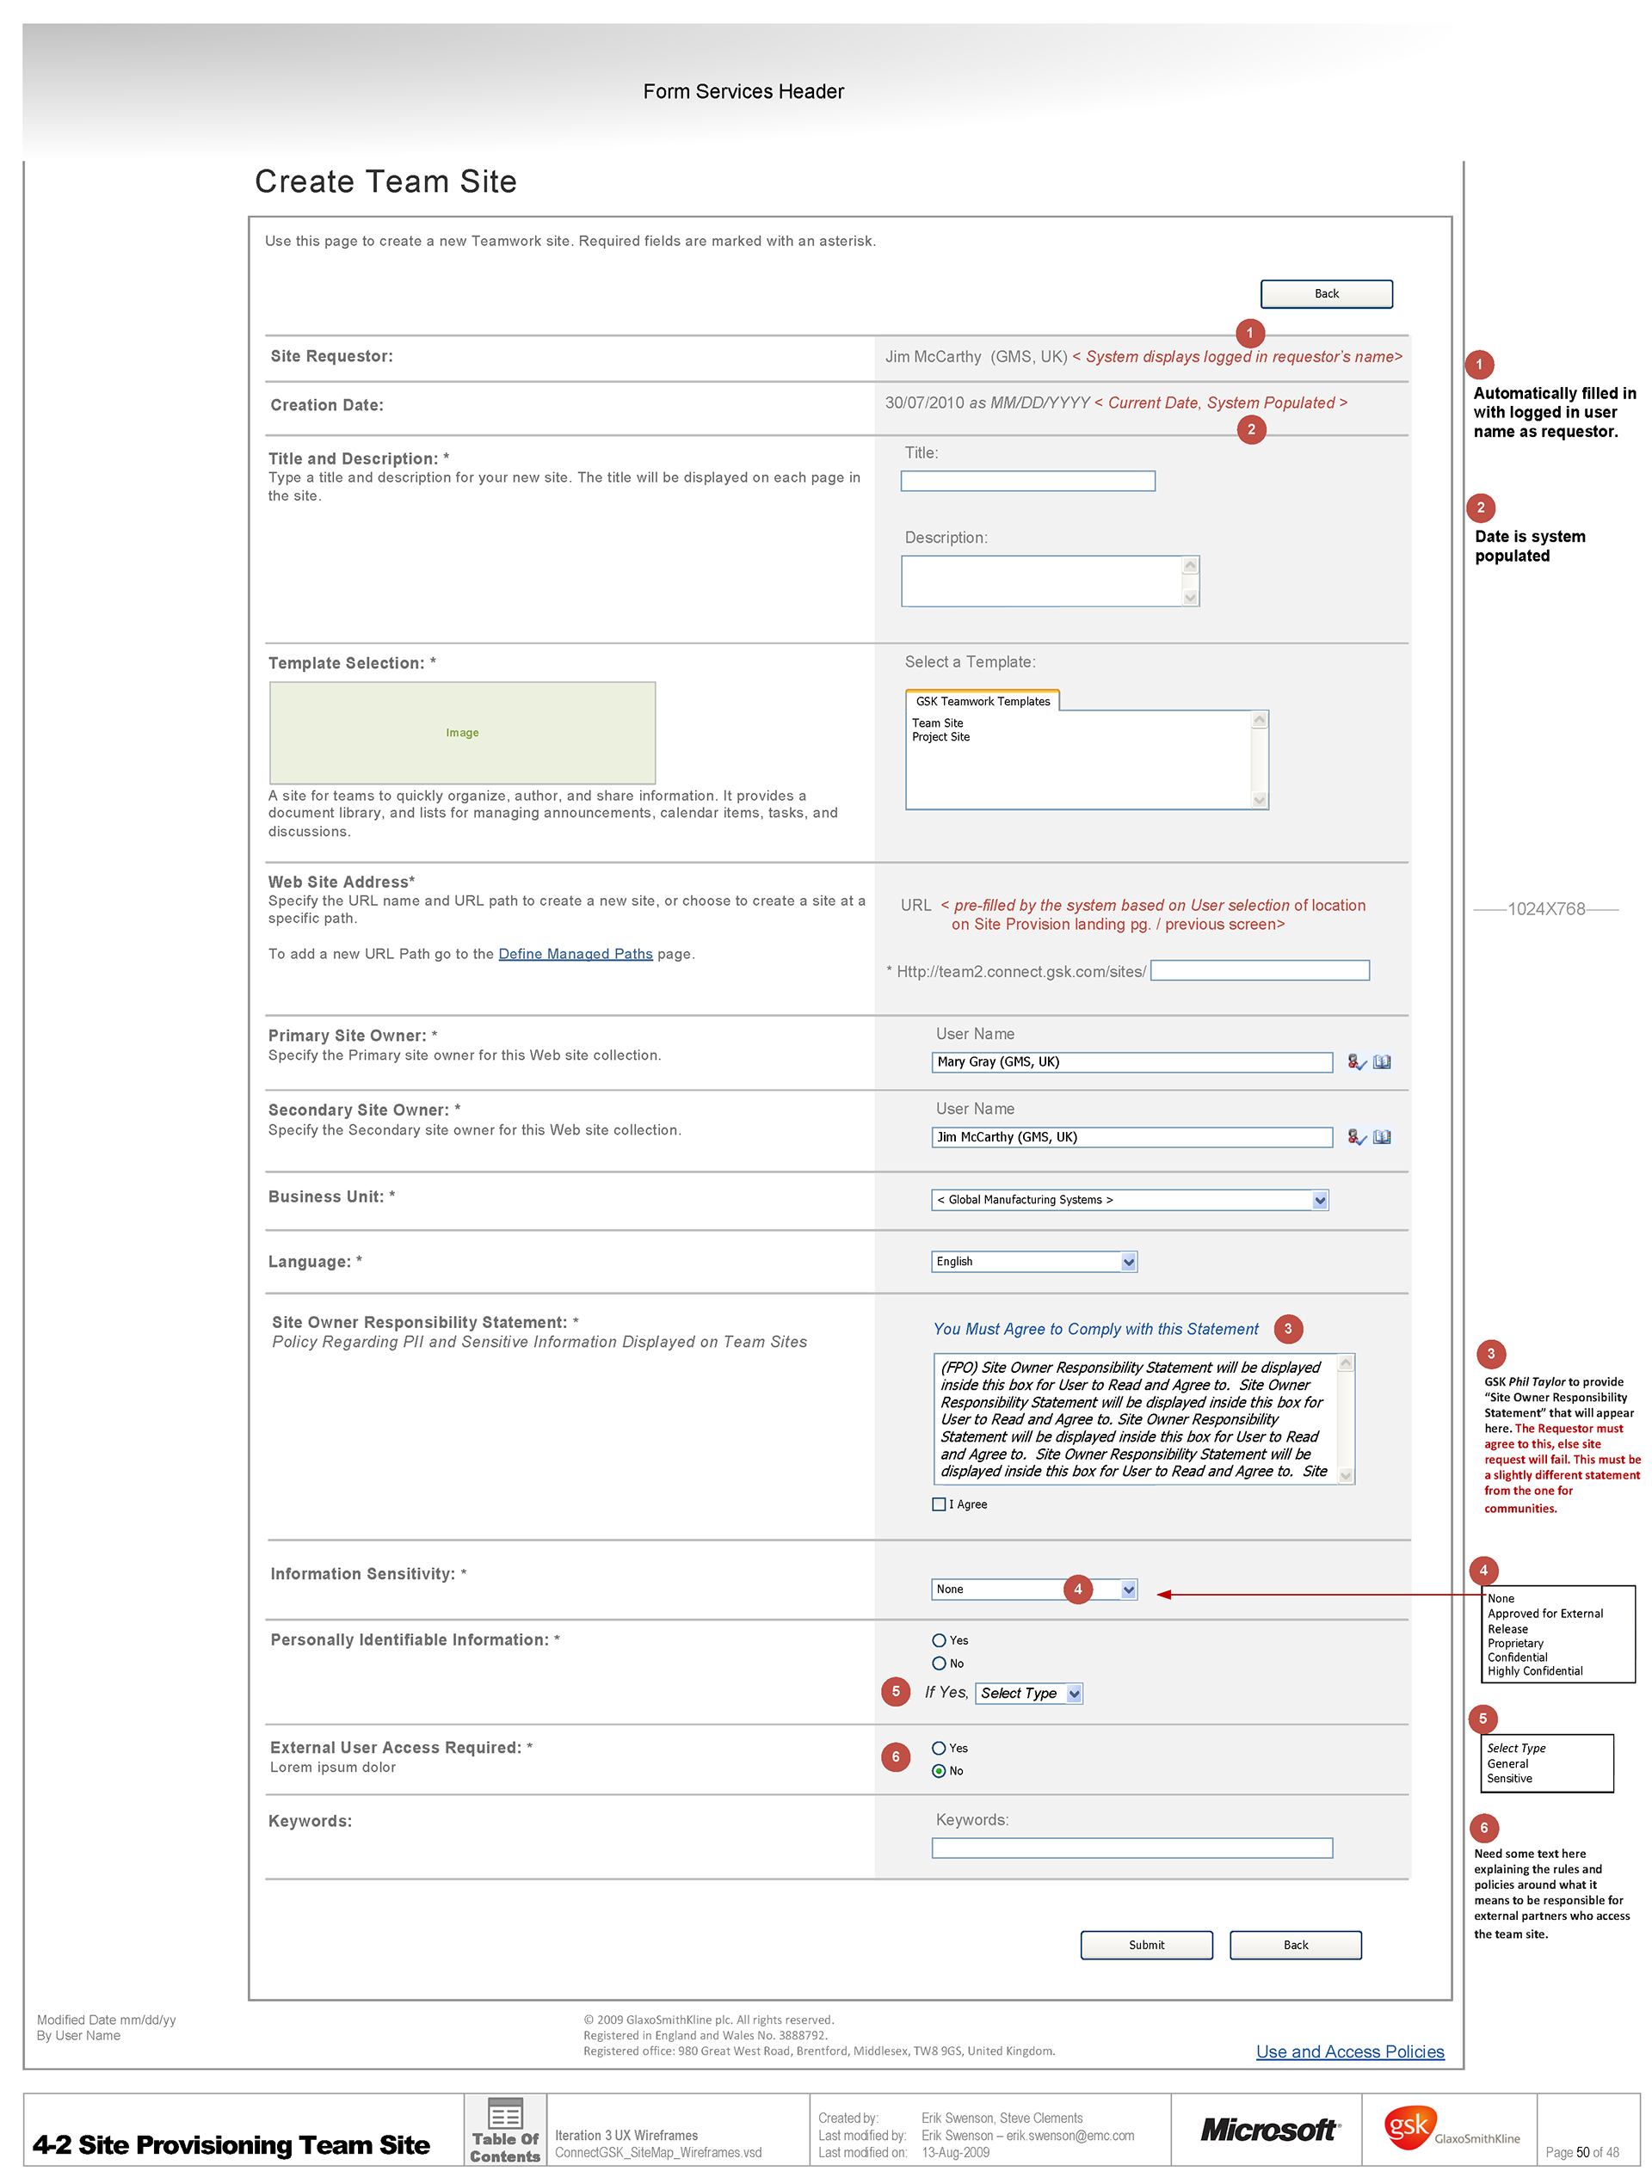Viewport: 1652px width, 2177px height.
Task: Select Yes for External User Access Required
Action: point(940,1748)
